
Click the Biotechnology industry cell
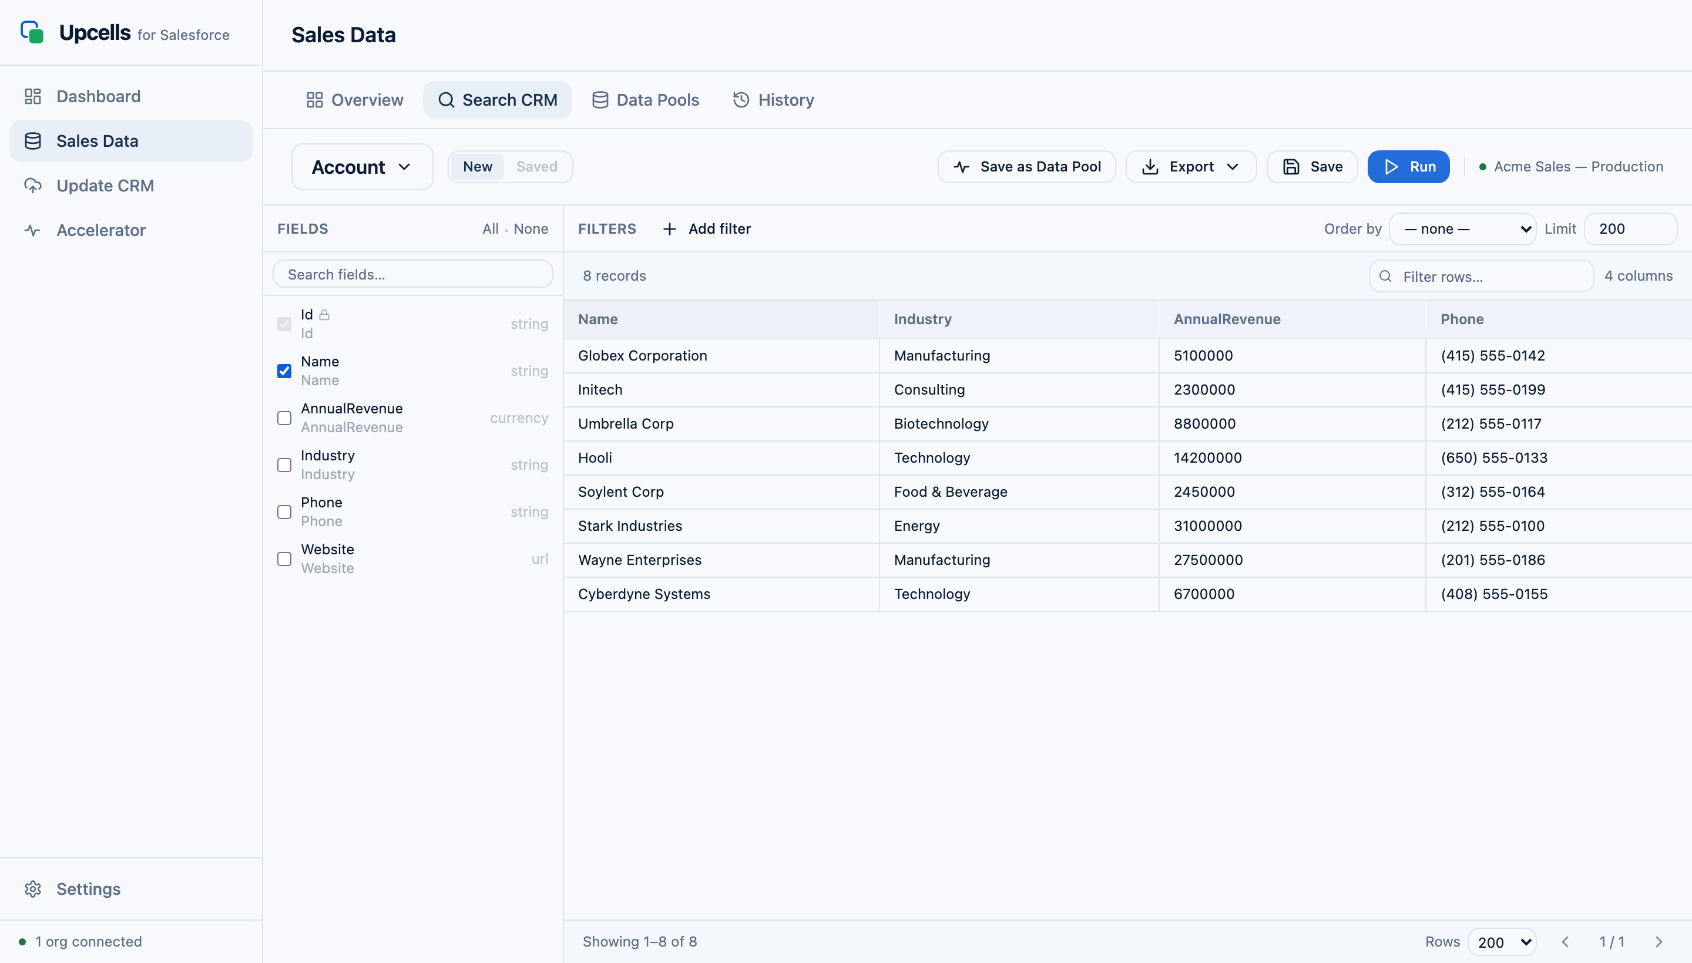[x=1019, y=424]
